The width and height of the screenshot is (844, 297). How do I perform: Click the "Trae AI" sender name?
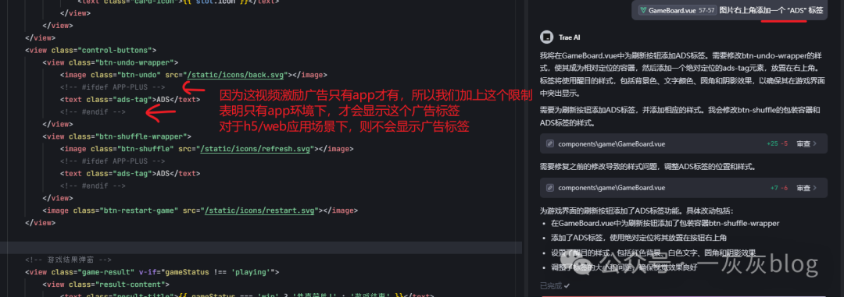tap(570, 37)
